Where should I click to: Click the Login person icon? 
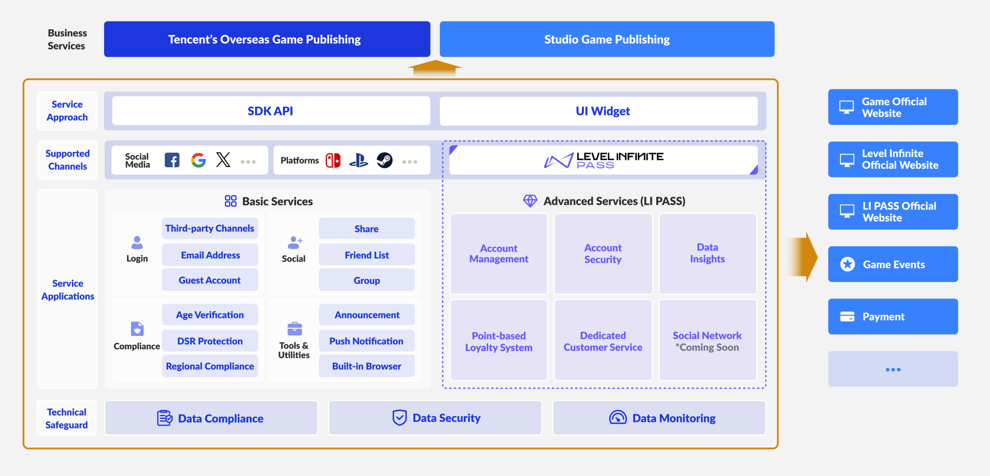(137, 242)
